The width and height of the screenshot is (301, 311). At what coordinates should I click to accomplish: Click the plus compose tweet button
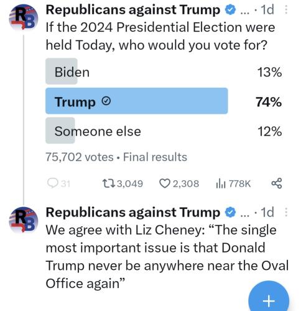[x=269, y=299]
